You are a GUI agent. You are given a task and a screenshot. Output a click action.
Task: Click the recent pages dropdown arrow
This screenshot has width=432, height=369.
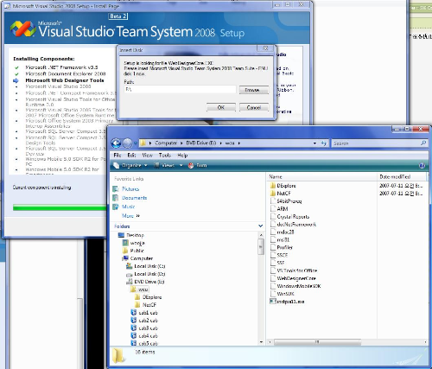tap(136, 143)
